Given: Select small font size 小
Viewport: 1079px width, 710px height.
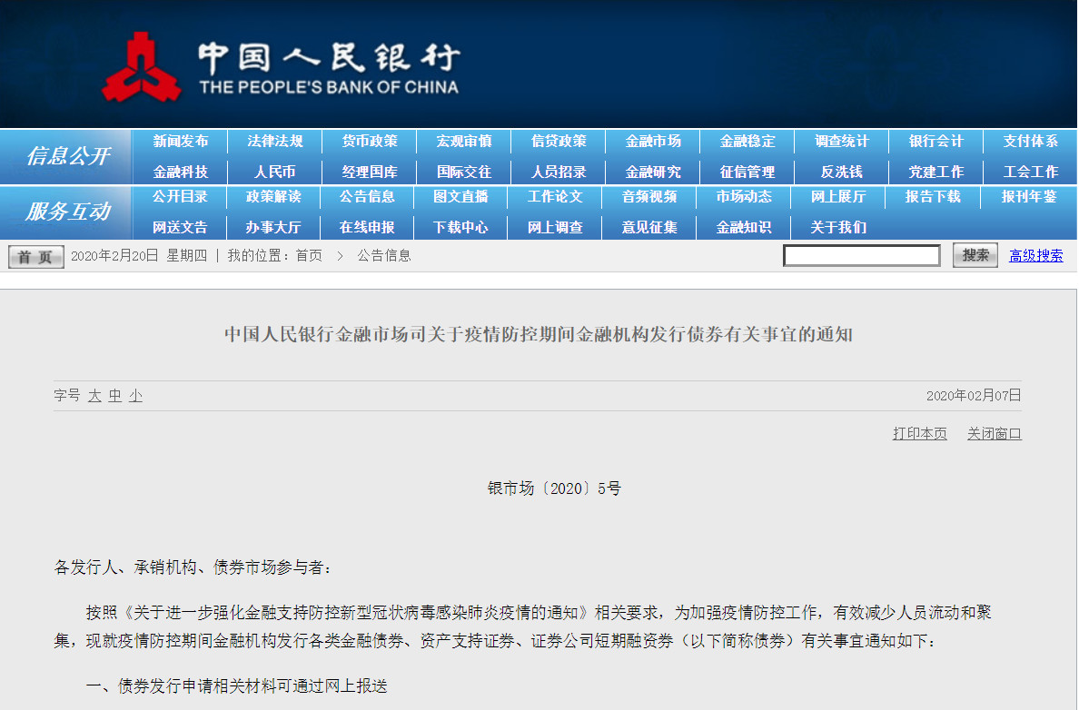Looking at the screenshot, I should coord(135,396).
